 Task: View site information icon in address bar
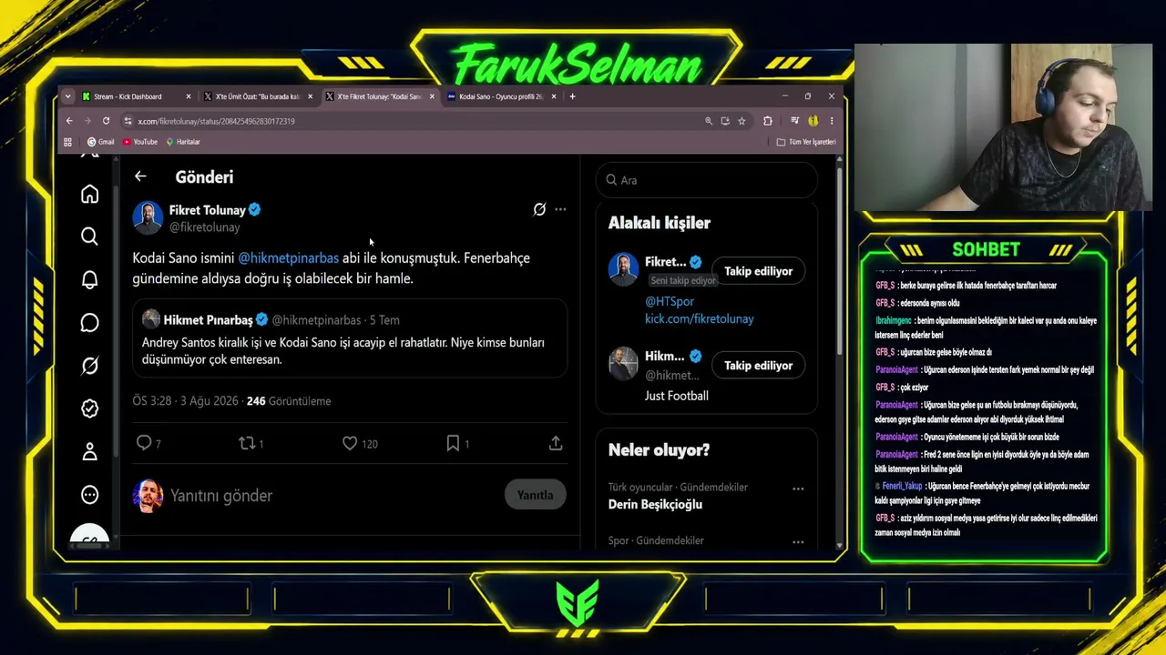click(128, 121)
